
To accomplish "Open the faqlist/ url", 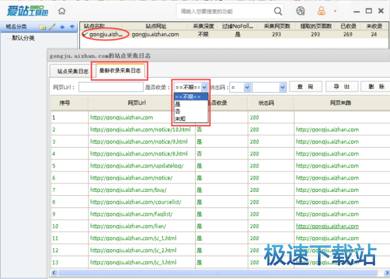I will [131, 214].
